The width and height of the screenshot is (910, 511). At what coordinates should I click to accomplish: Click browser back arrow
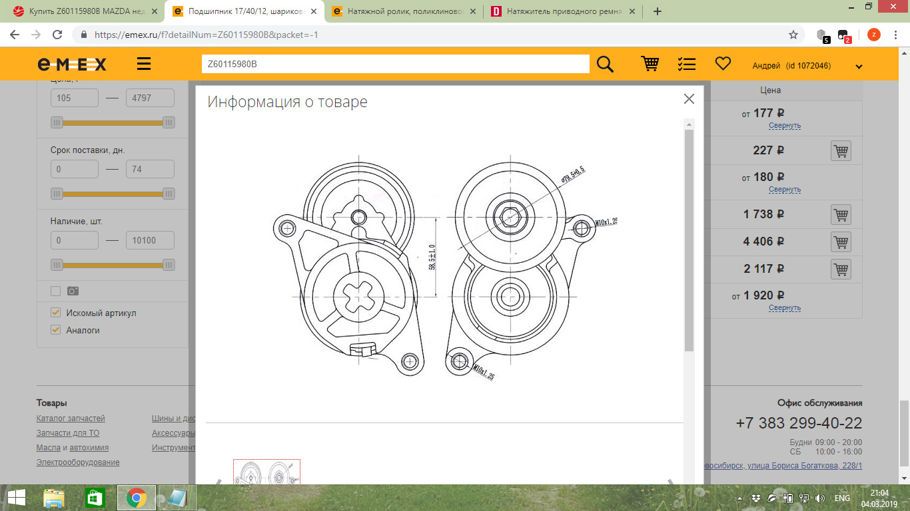(15, 35)
